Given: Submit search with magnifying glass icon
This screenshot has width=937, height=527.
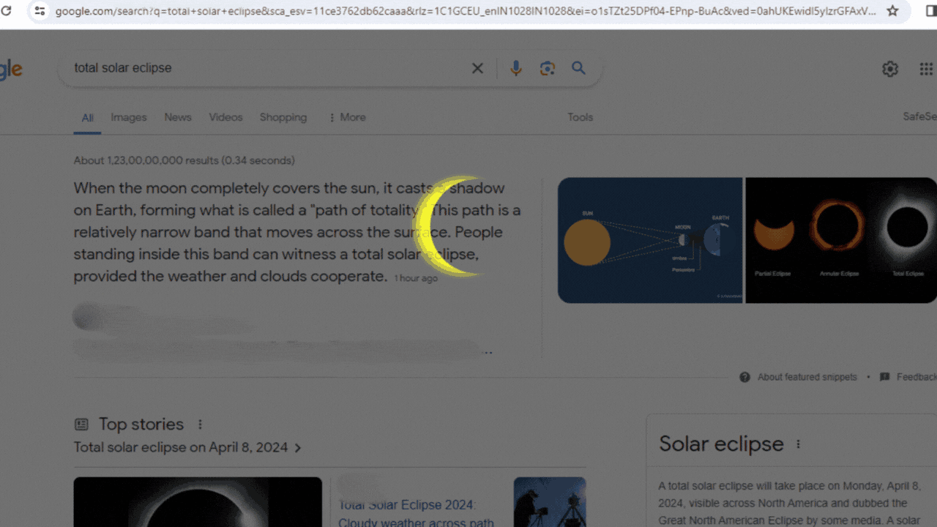Looking at the screenshot, I should point(578,68).
